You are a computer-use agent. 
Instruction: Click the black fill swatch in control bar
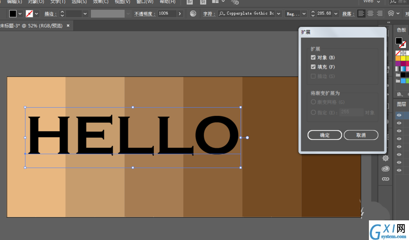[x=13, y=14]
